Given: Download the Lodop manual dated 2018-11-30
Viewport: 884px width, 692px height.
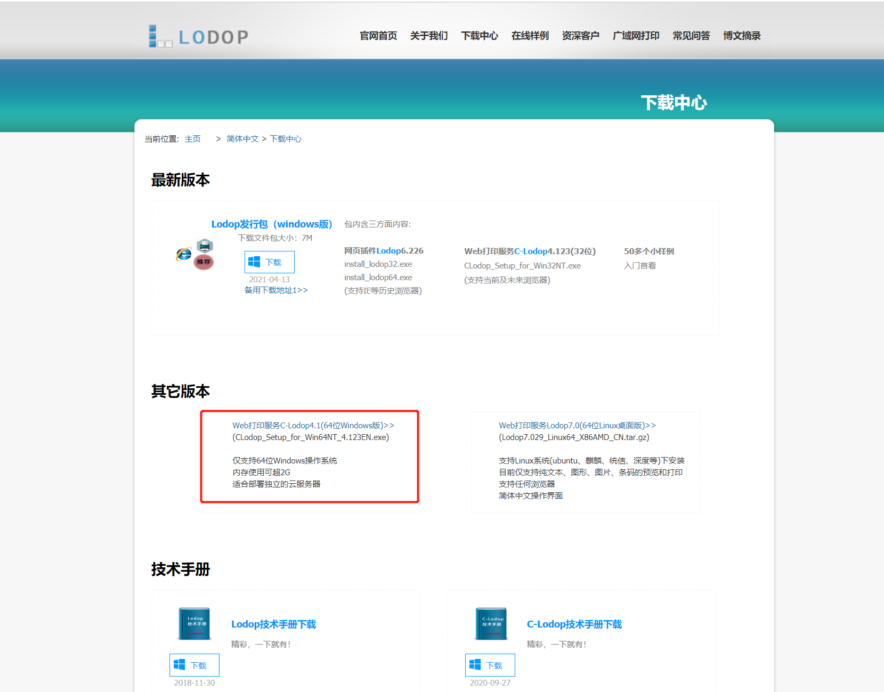Looking at the screenshot, I should point(194,665).
